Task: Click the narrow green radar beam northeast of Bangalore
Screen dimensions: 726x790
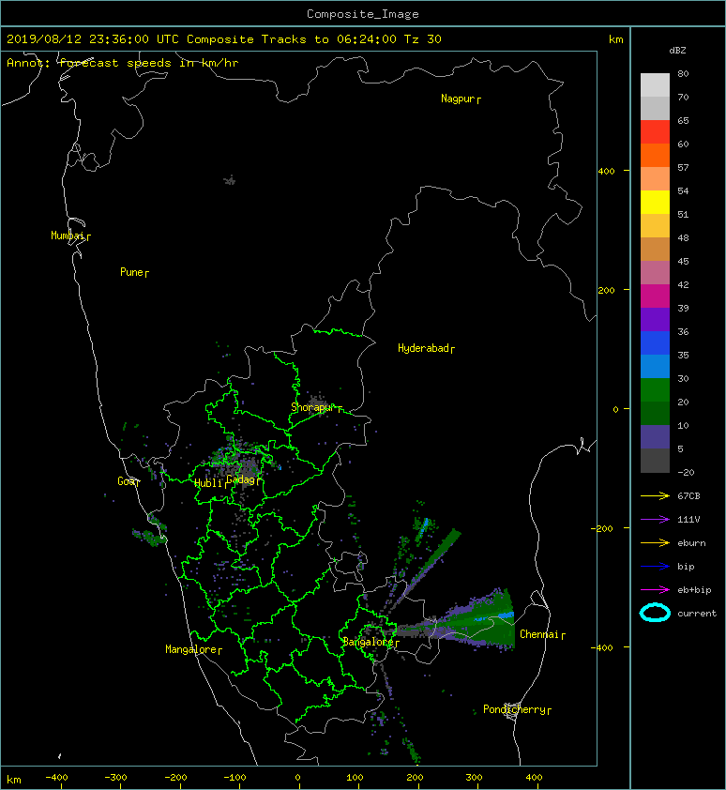Action: pyautogui.click(x=430, y=562)
